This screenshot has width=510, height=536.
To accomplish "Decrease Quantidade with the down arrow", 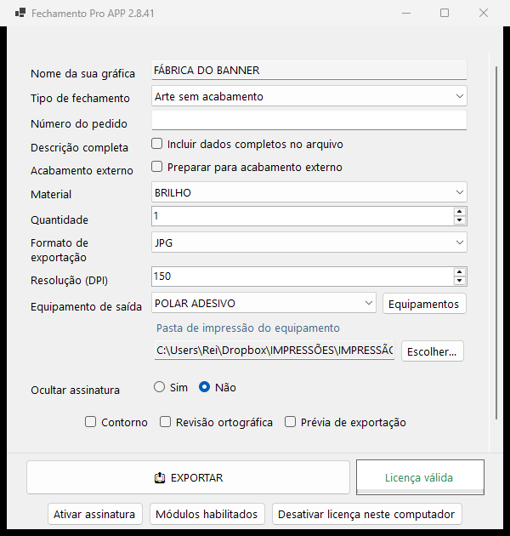I will click(460, 220).
